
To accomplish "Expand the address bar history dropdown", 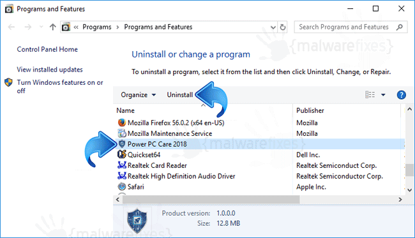I will click(x=273, y=27).
